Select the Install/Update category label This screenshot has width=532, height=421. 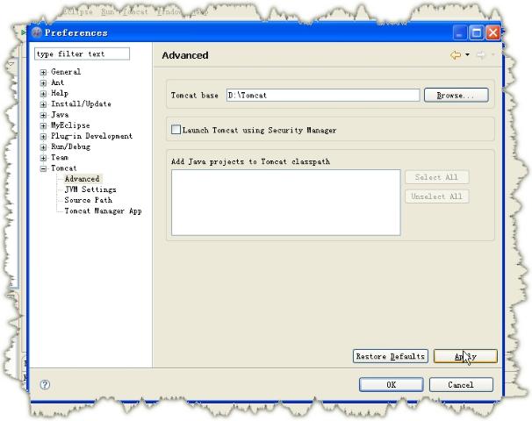click(x=81, y=104)
